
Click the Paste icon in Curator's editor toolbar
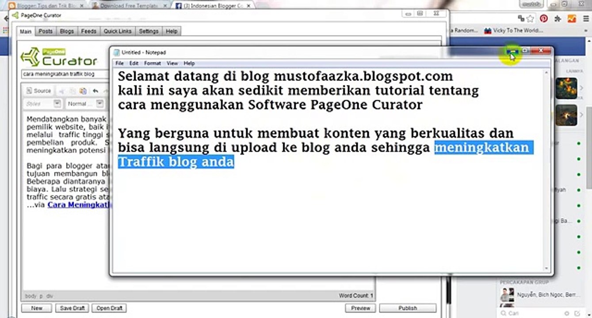83,91
